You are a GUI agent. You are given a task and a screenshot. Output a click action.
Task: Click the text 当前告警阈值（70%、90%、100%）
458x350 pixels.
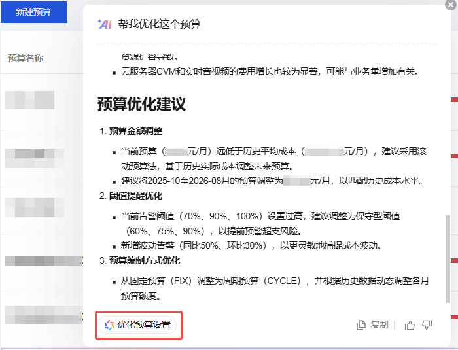[192, 216]
